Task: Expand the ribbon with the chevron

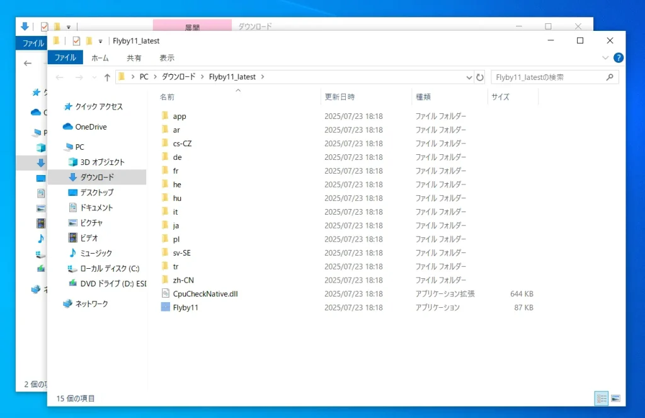Action: click(605, 58)
